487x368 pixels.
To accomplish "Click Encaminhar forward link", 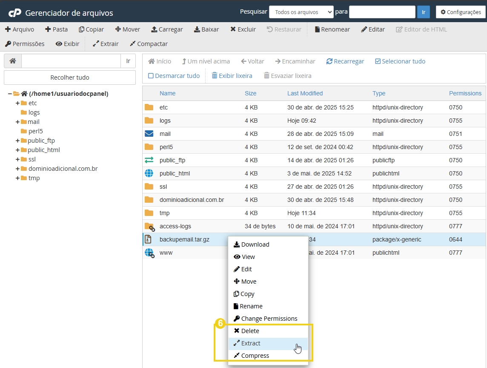I will coord(295,61).
